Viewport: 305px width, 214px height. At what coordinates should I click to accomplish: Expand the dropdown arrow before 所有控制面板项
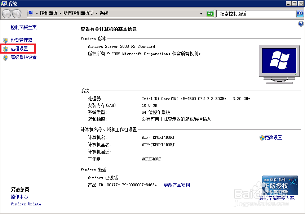[60, 13]
